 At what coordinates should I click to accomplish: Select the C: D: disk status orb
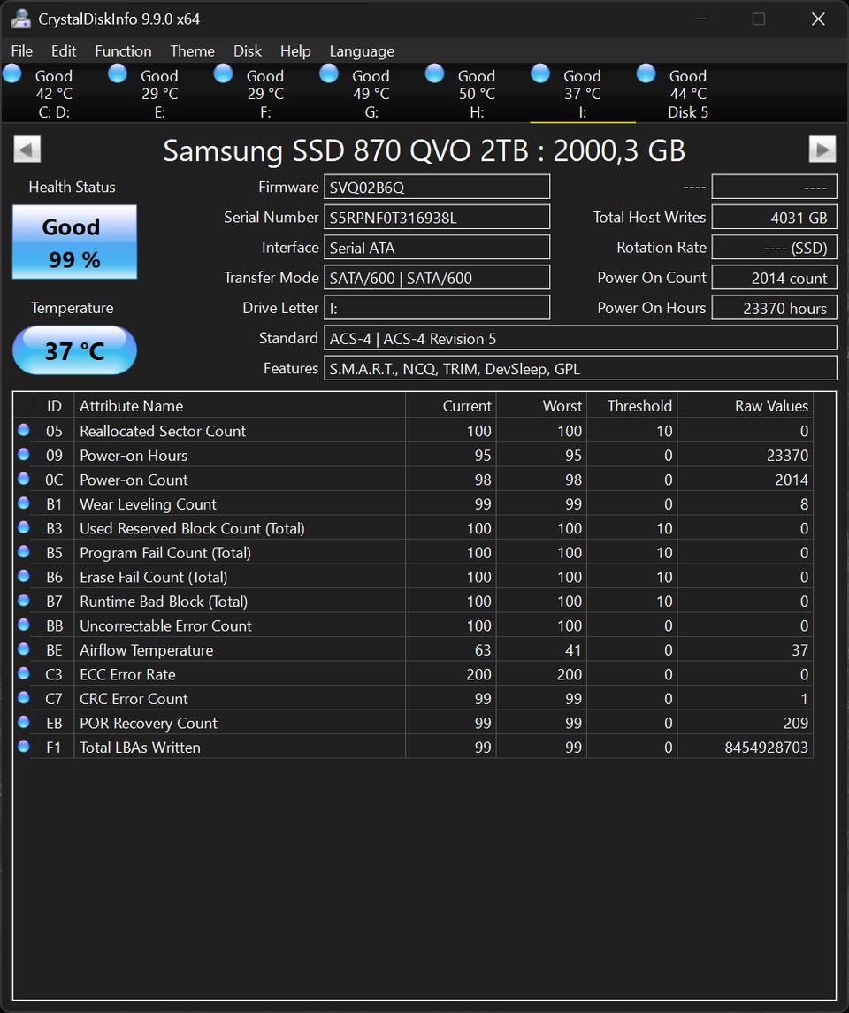(x=12, y=73)
